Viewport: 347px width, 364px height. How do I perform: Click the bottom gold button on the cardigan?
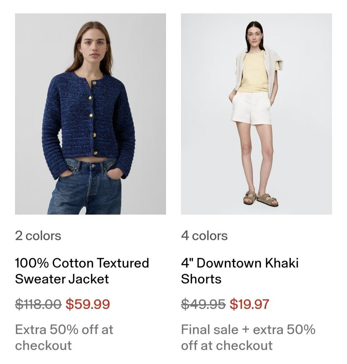(x=95, y=153)
